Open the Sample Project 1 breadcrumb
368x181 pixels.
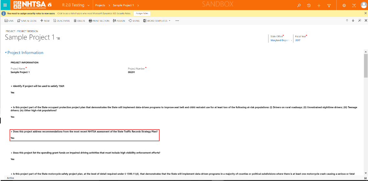pos(123,5)
